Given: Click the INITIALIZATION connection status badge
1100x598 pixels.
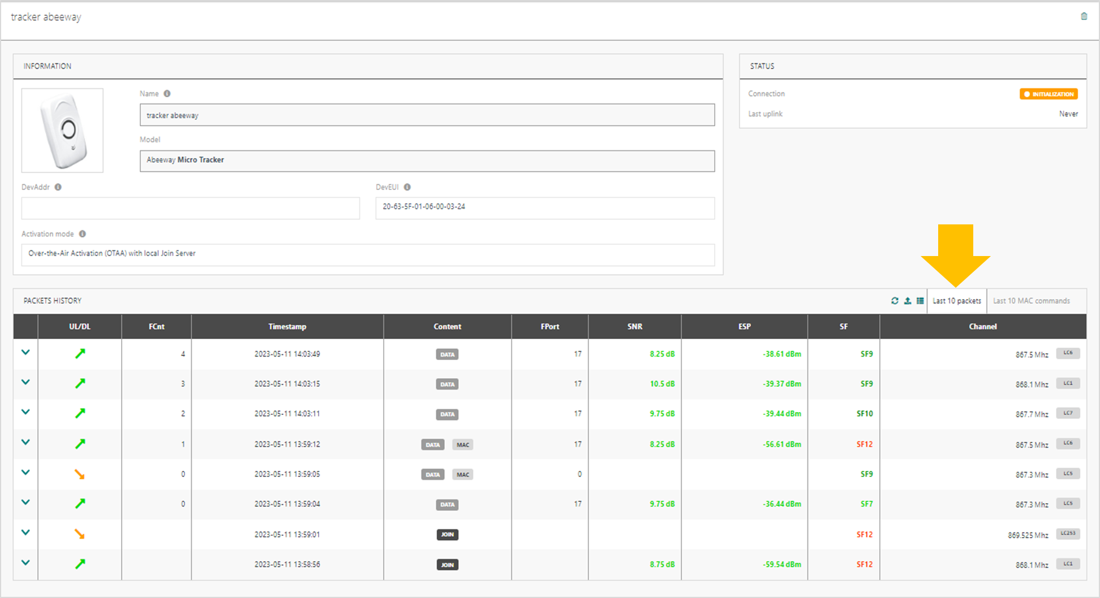Looking at the screenshot, I should pyautogui.click(x=1049, y=94).
